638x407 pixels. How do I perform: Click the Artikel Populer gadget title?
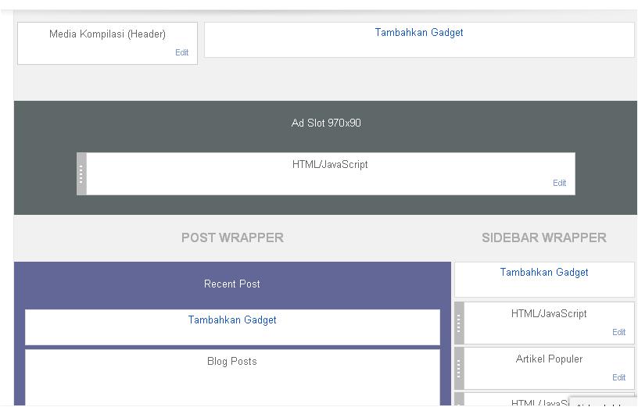(x=549, y=359)
